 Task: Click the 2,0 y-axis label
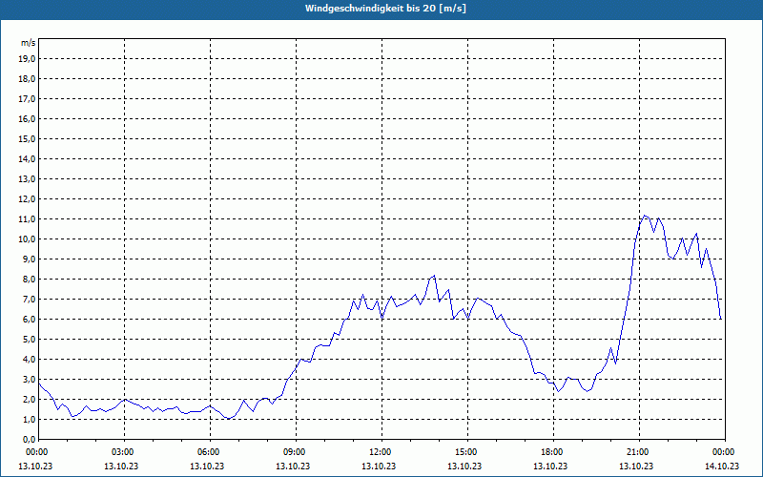coord(29,400)
